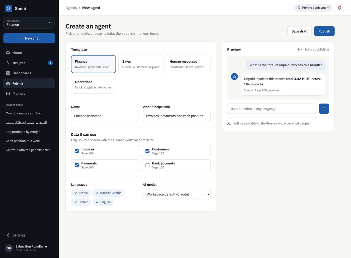Viewport: 351px width, 258px height.
Task: Toggle the French language chip
Action: point(81,202)
